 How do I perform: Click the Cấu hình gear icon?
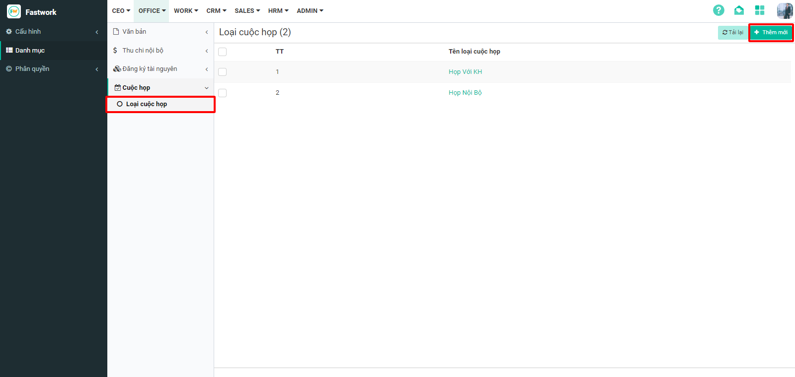point(9,32)
